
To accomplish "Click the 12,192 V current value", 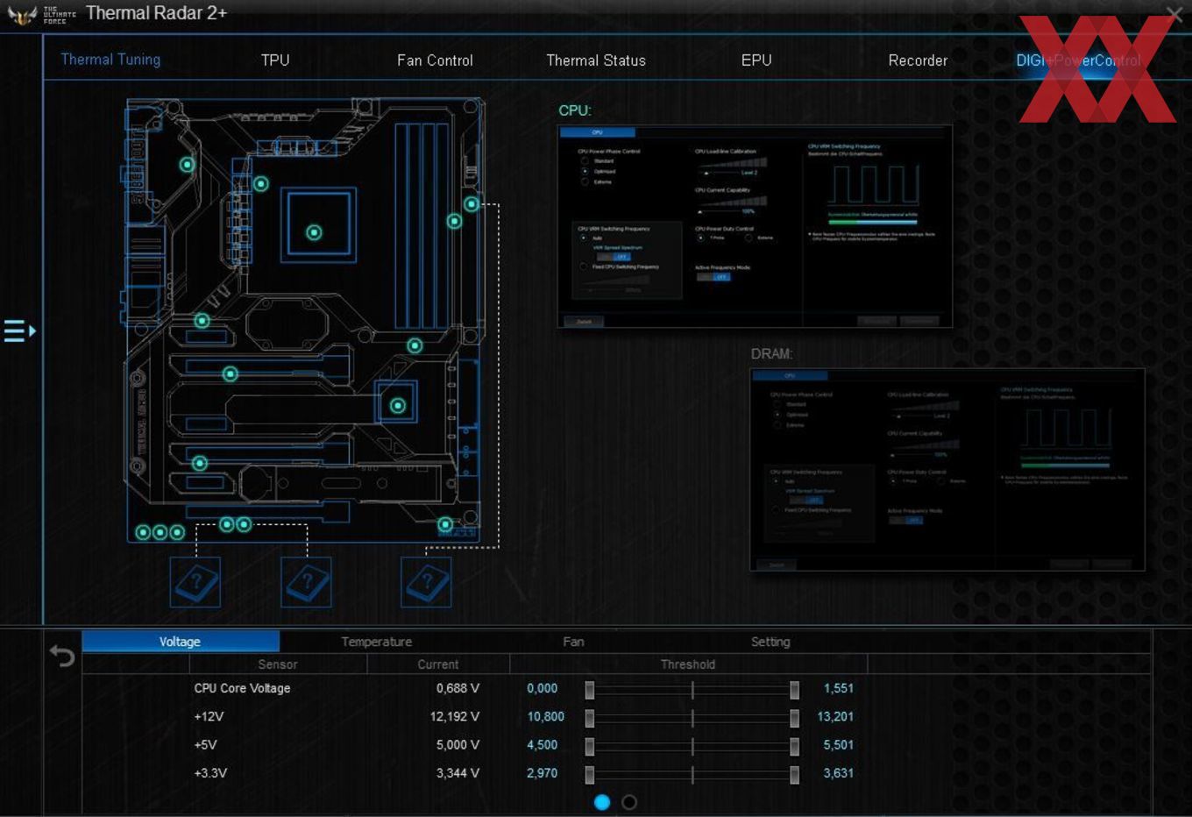I will click(x=454, y=716).
